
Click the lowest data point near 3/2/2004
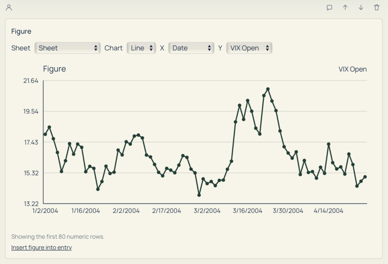[199, 195]
